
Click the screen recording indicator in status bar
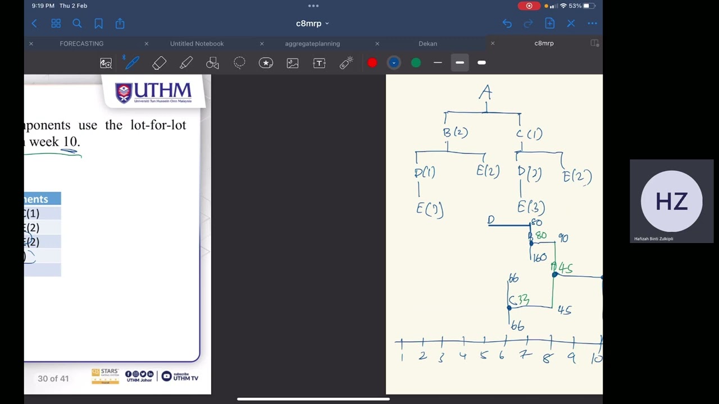pyautogui.click(x=529, y=6)
